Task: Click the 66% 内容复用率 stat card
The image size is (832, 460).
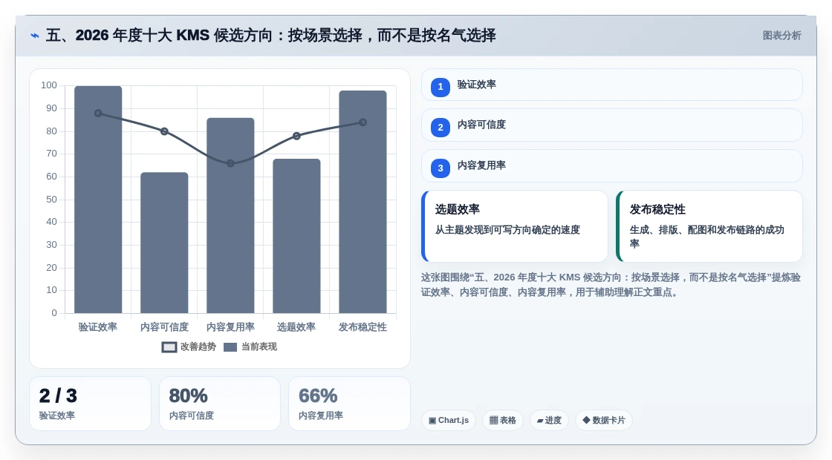Action: (x=350, y=404)
